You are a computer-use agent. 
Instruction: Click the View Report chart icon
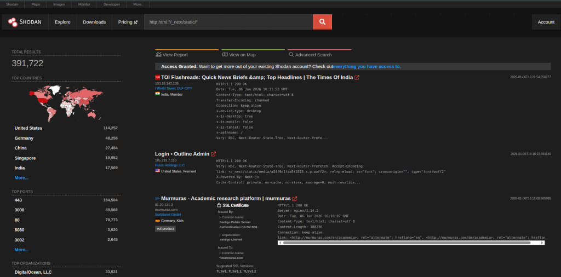point(158,55)
